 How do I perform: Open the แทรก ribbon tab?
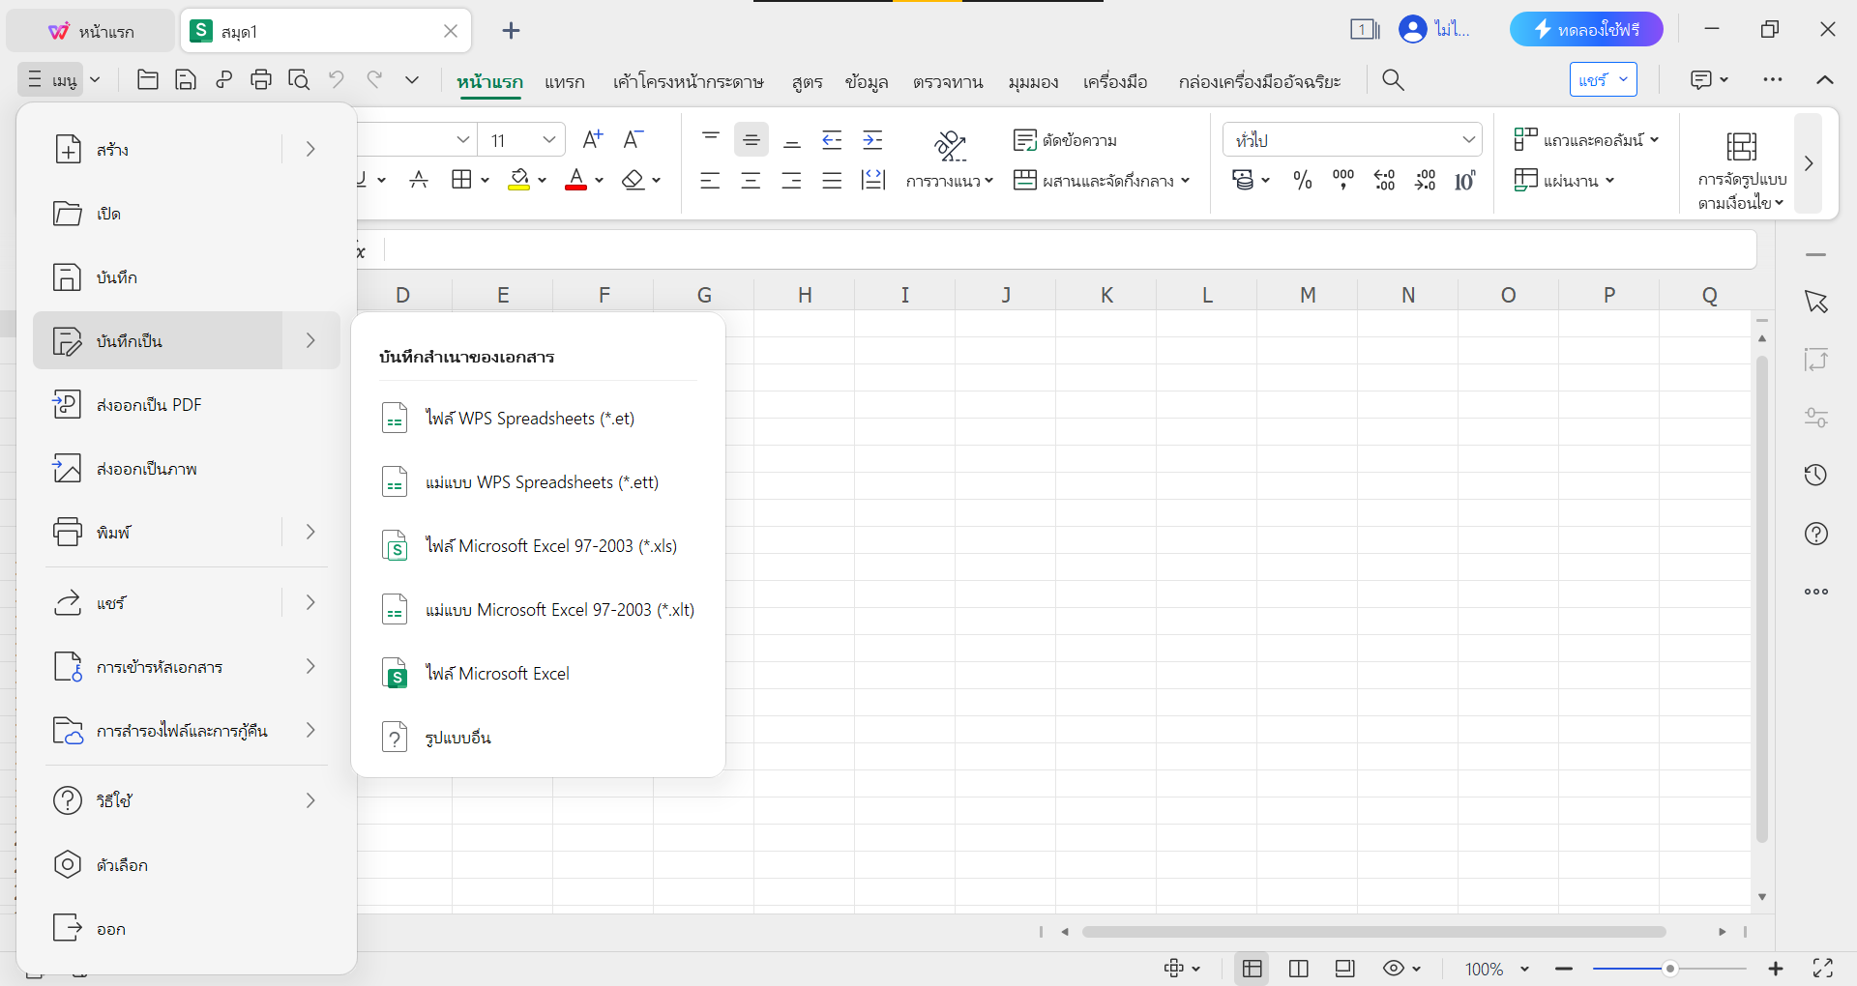(x=564, y=82)
